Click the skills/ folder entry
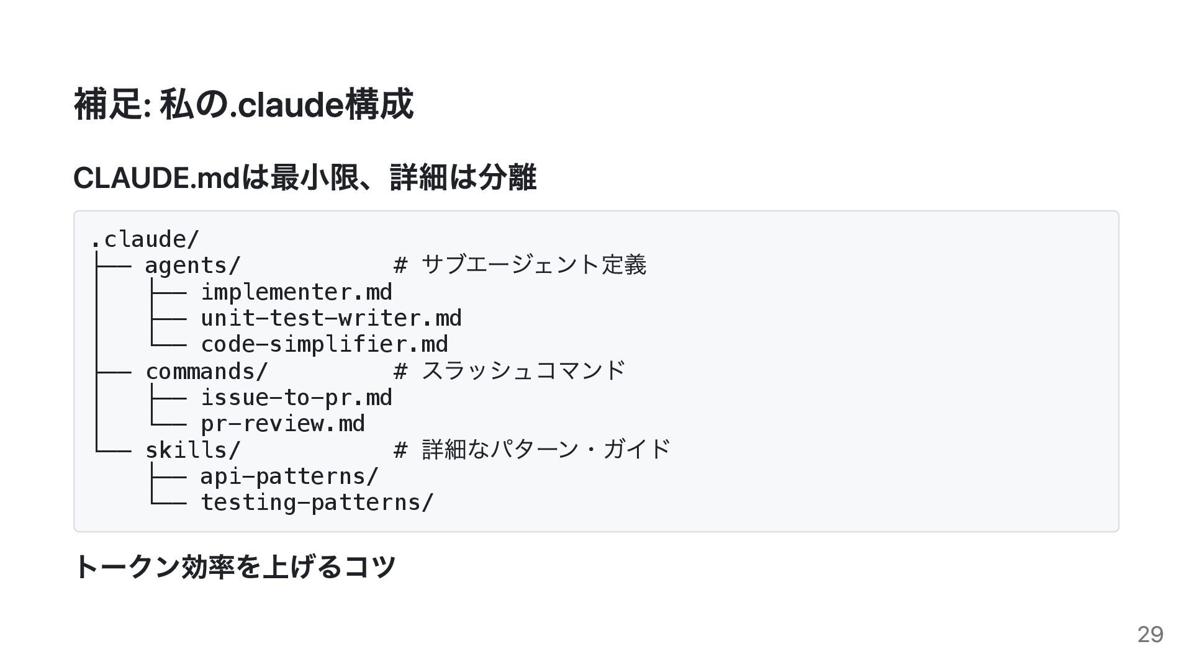 [192, 450]
